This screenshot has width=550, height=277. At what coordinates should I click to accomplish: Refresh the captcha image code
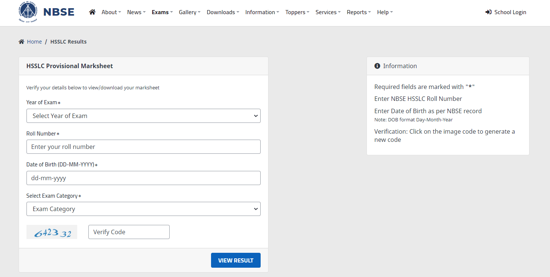(52, 232)
